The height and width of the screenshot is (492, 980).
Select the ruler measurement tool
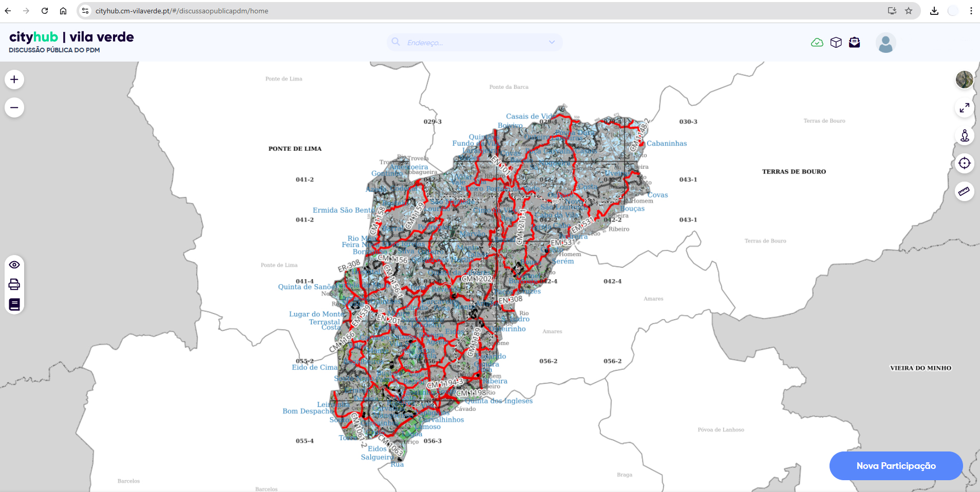pyautogui.click(x=964, y=191)
